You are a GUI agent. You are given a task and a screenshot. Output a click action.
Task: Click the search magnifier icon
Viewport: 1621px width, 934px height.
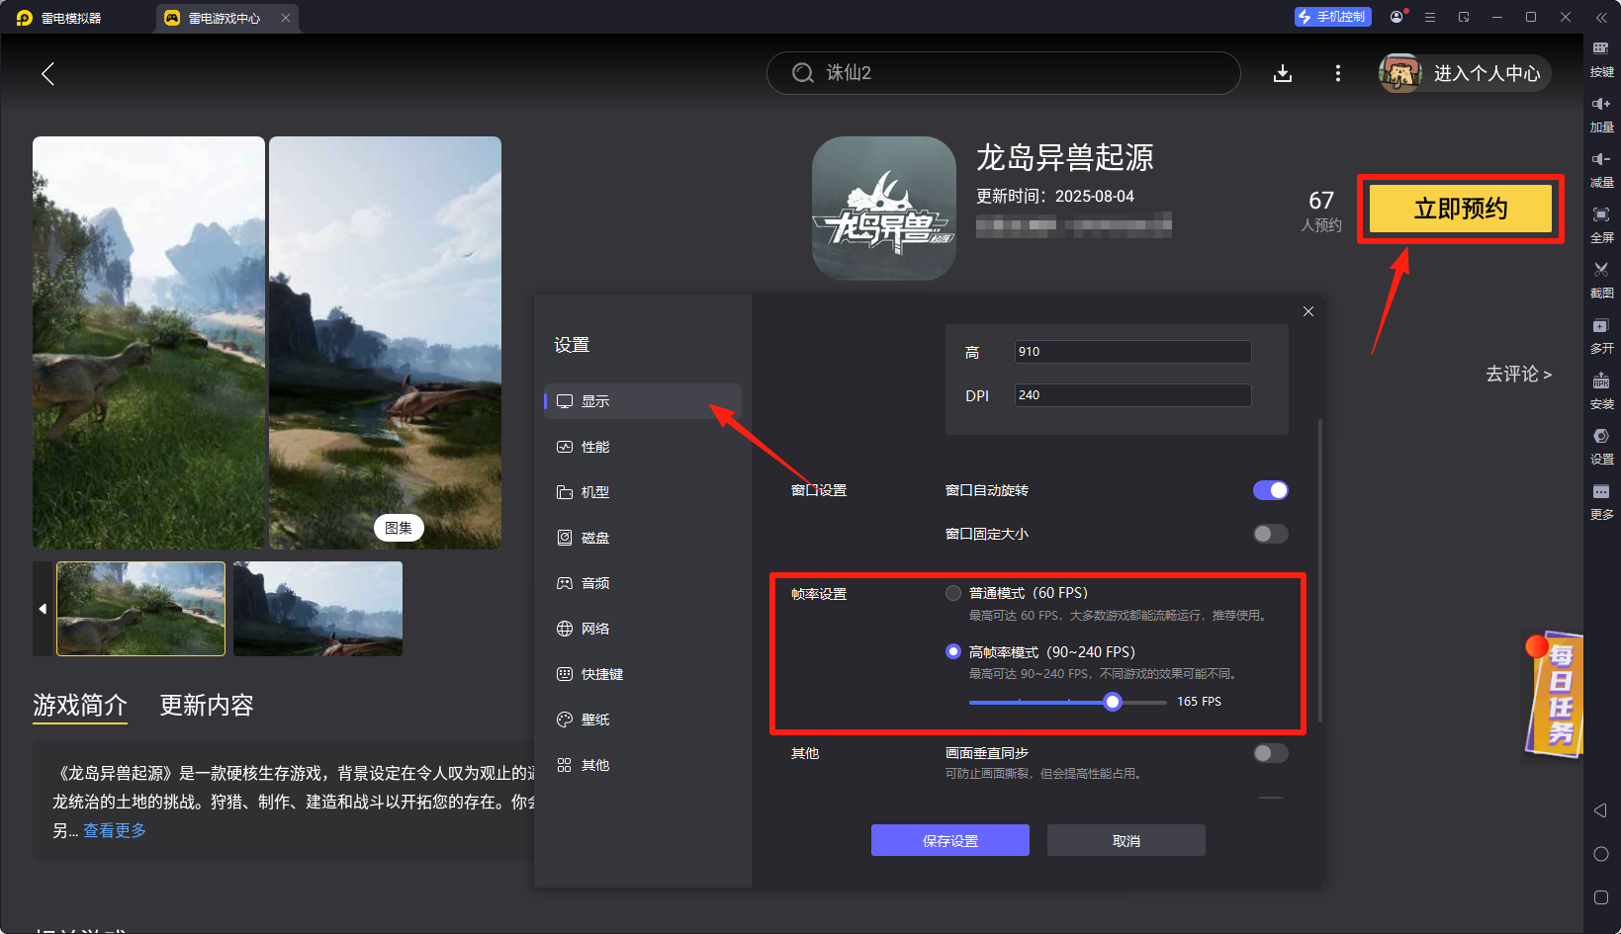tap(802, 73)
